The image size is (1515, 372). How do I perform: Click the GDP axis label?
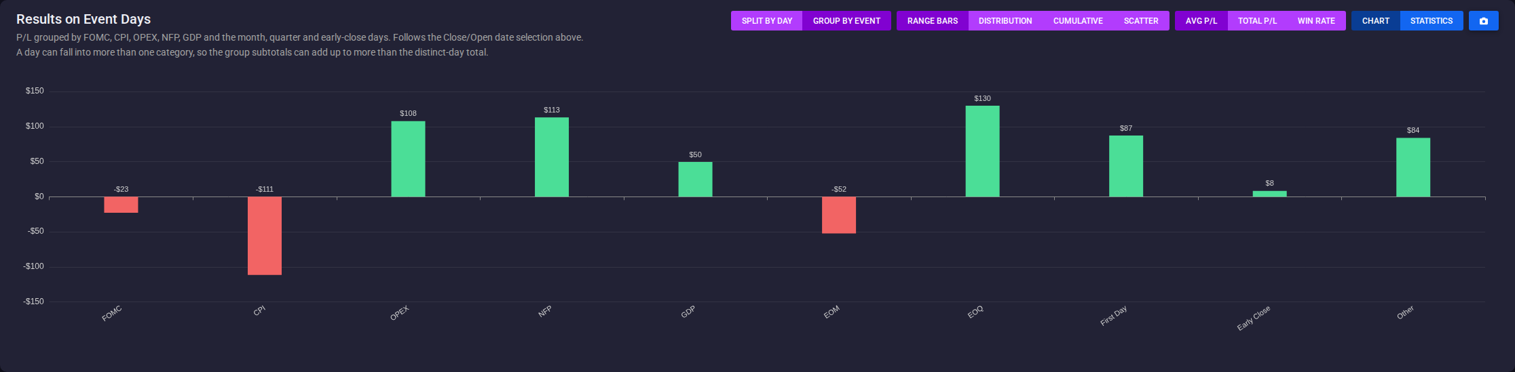pyautogui.click(x=688, y=312)
